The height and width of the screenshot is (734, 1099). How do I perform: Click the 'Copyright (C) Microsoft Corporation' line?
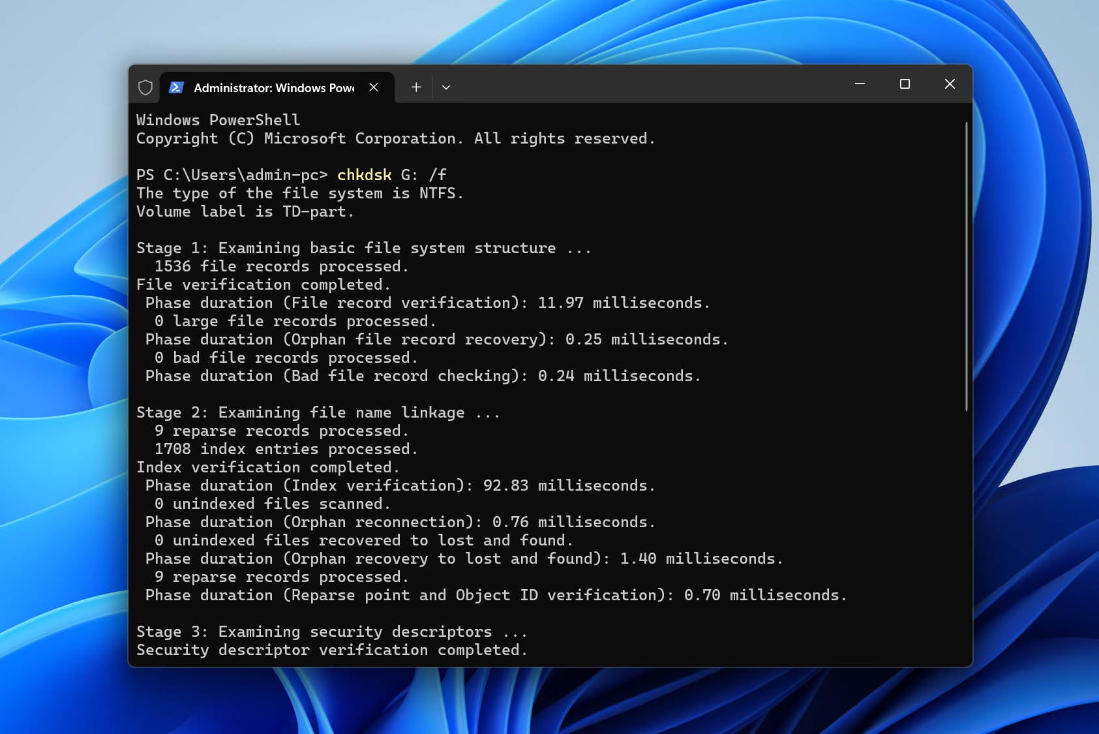pos(395,138)
